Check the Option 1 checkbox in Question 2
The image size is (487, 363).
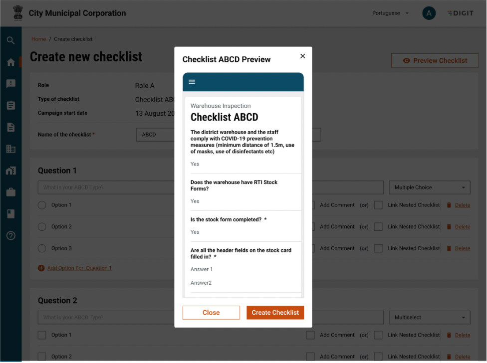[42, 335]
